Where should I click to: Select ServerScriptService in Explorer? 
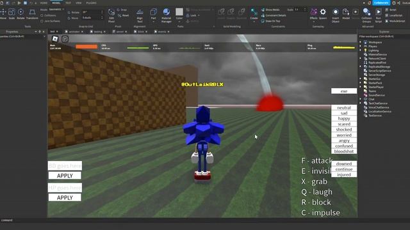[380, 71]
